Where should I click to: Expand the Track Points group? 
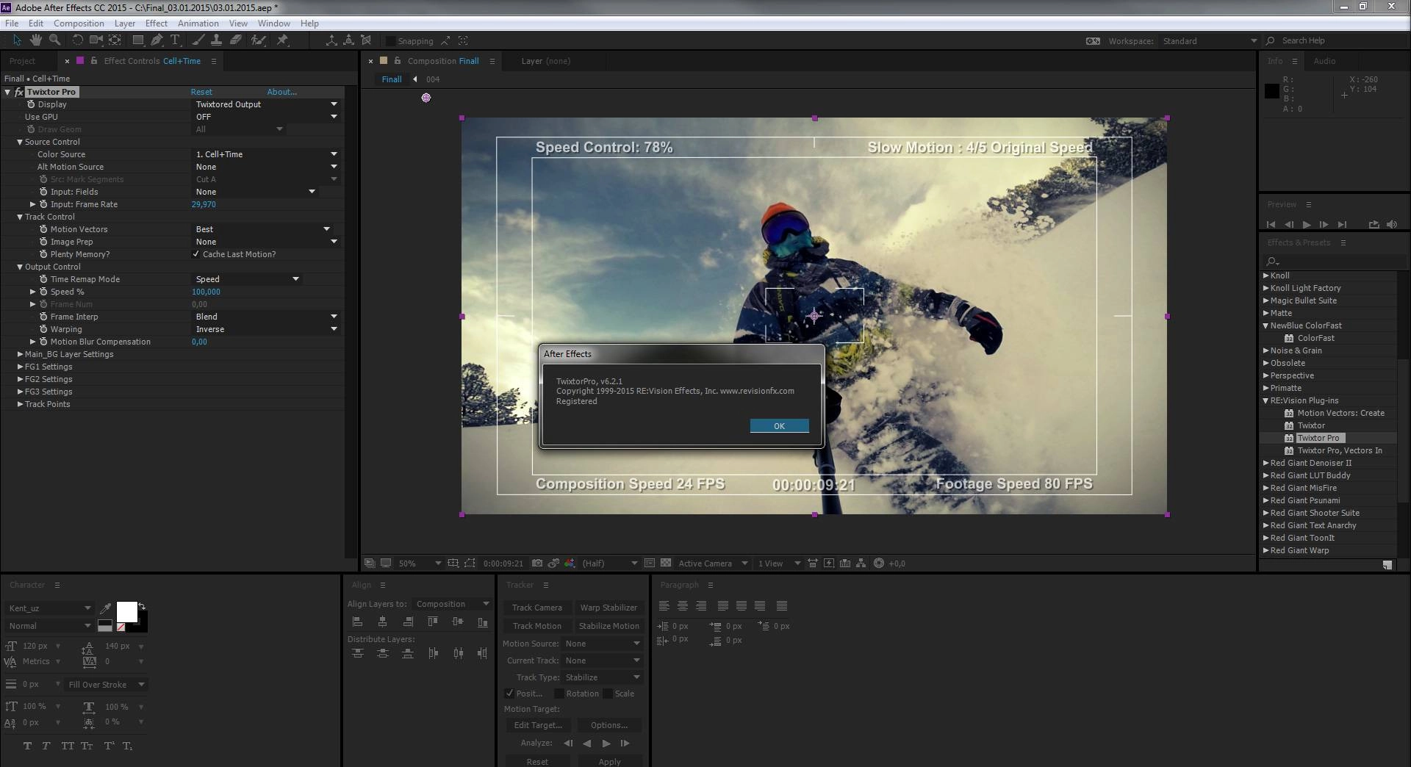[x=20, y=404]
